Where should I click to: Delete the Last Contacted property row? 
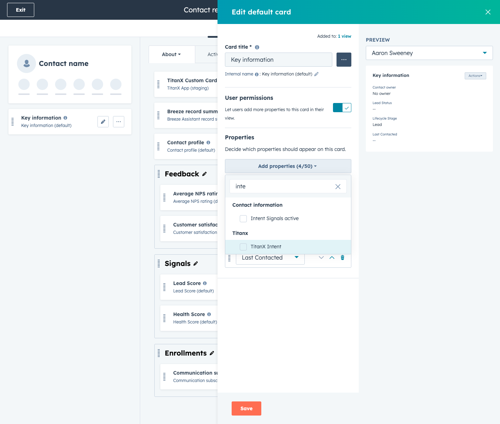coord(342,258)
